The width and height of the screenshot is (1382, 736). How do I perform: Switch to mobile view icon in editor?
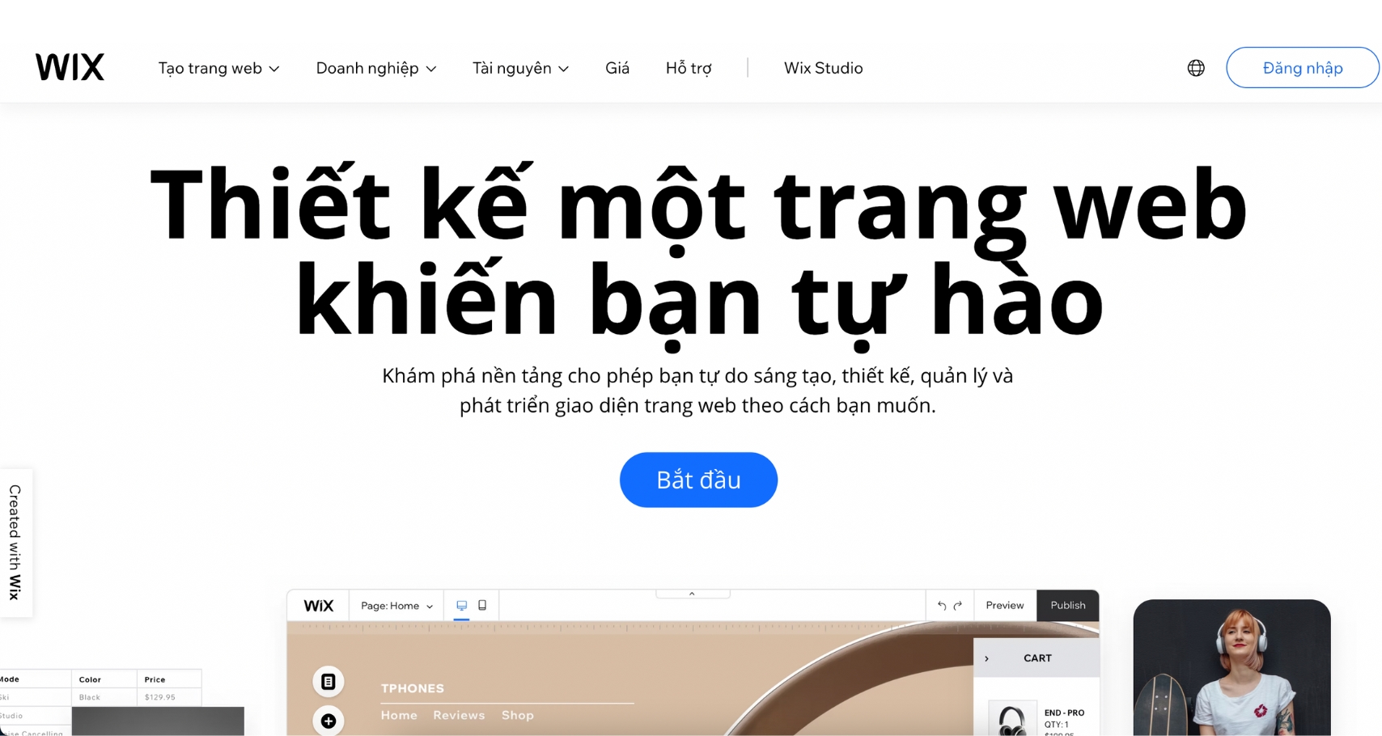[x=482, y=605]
